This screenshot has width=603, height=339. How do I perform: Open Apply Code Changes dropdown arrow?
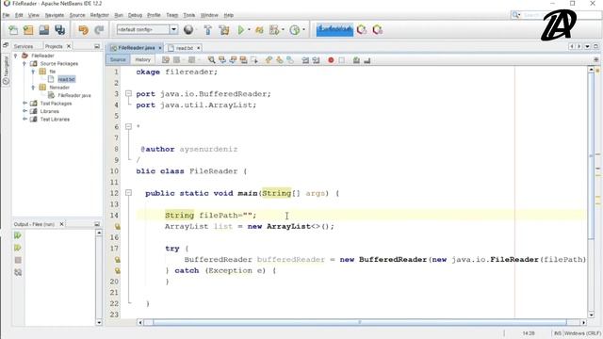pos(303,29)
